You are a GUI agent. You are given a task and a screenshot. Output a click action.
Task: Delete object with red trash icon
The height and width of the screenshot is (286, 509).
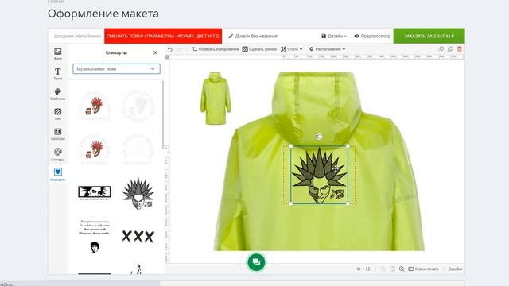[x=460, y=49]
